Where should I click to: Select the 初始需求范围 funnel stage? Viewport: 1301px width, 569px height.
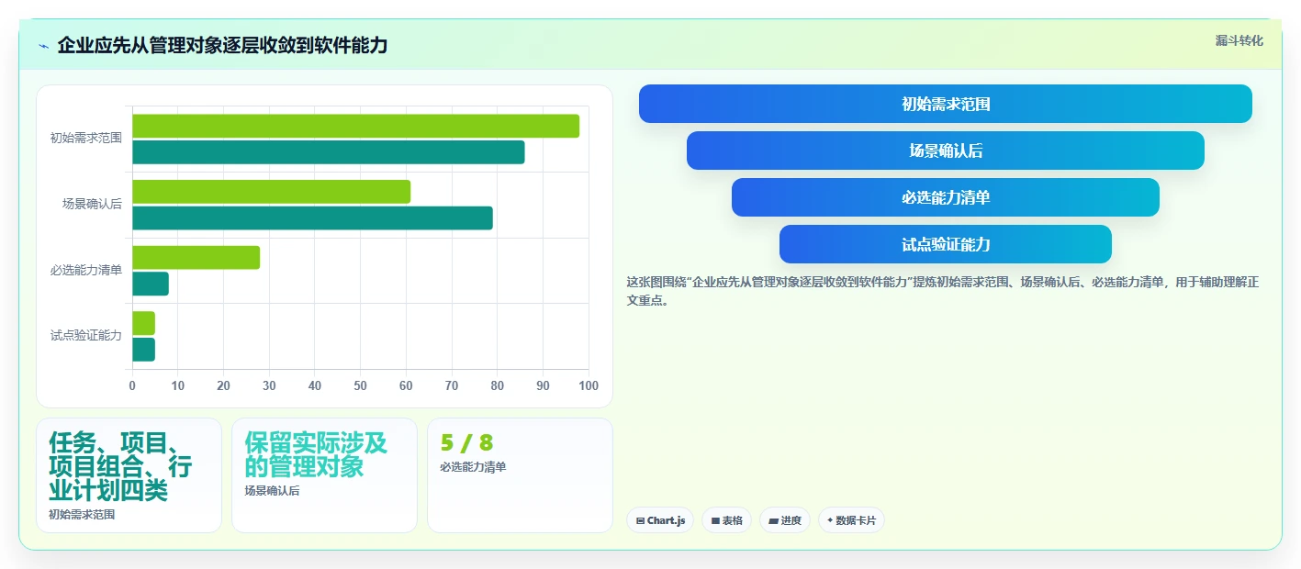pyautogui.click(x=945, y=104)
